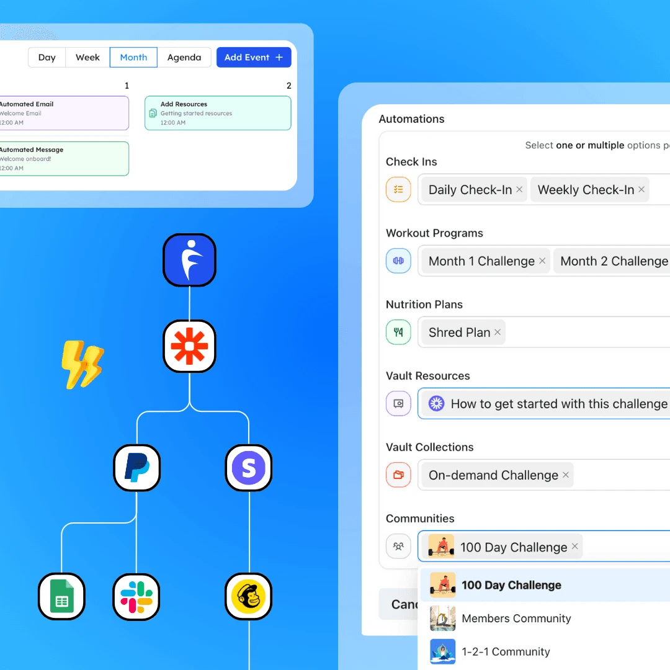Viewport: 670px width, 670px height.
Task: Remove the Month 1 Challenge tag
Action: (x=542, y=261)
